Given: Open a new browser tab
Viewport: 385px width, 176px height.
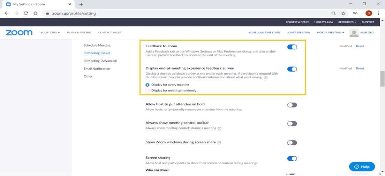Looking at the screenshot, I should point(81,4).
